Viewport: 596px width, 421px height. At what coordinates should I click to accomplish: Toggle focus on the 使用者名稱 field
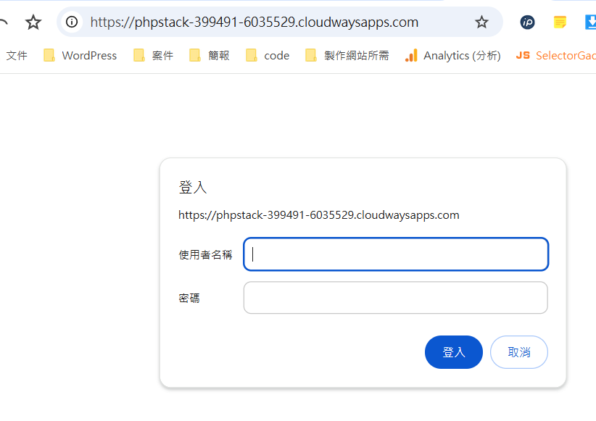coord(395,254)
